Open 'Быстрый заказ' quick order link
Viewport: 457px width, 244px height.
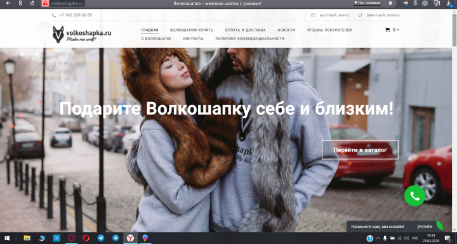tap(334, 15)
